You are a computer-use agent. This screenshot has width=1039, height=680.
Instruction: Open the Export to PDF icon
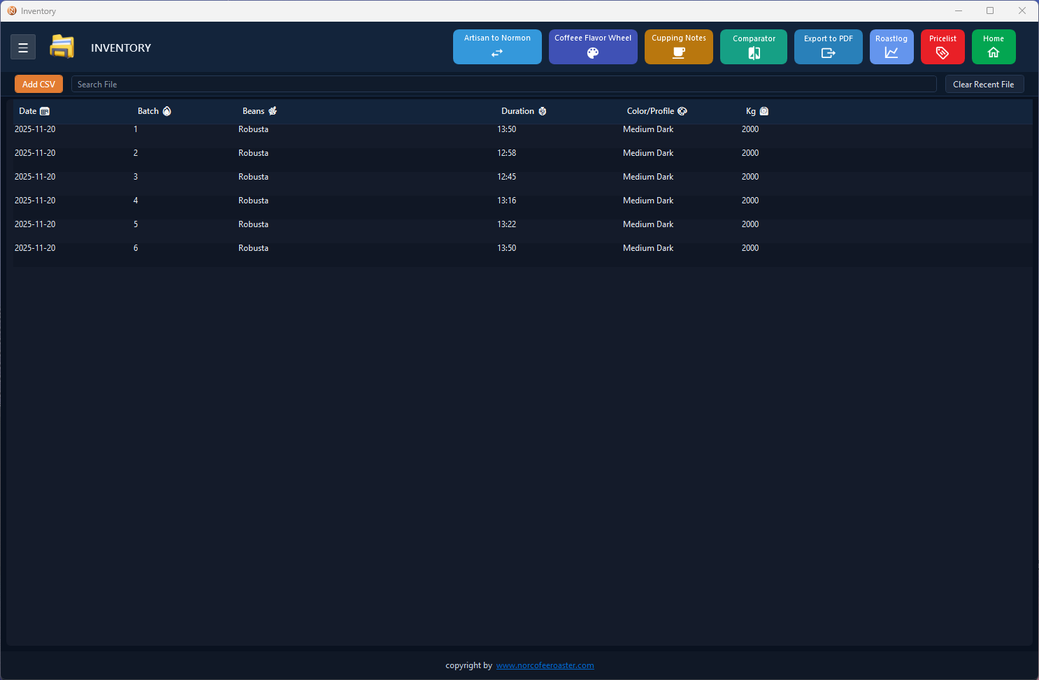tap(828, 52)
